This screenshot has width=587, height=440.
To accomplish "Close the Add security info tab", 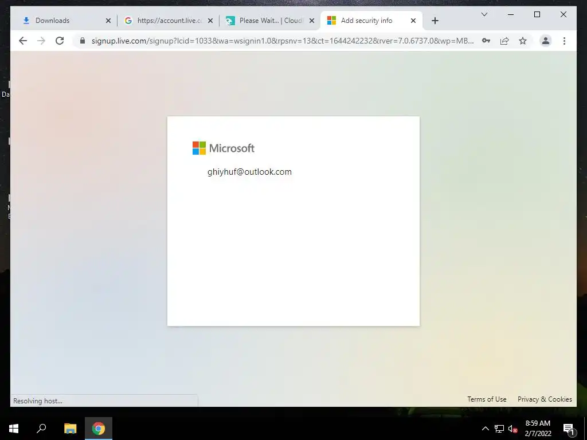I will (x=413, y=21).
